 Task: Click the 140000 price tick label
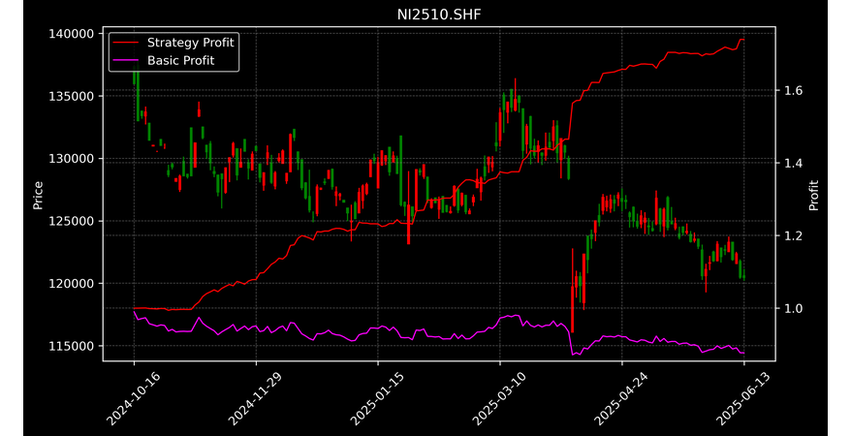[x=72, y=34]
